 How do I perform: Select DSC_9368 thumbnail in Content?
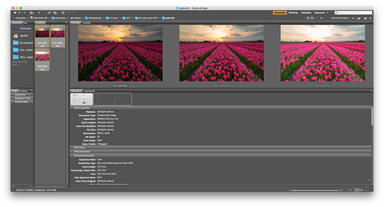(58, 36)
